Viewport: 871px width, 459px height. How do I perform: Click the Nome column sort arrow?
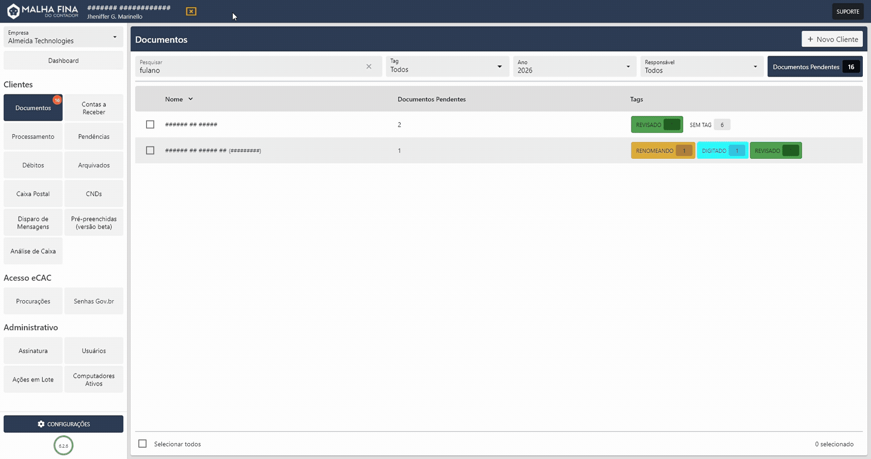[x=191, y=99]
